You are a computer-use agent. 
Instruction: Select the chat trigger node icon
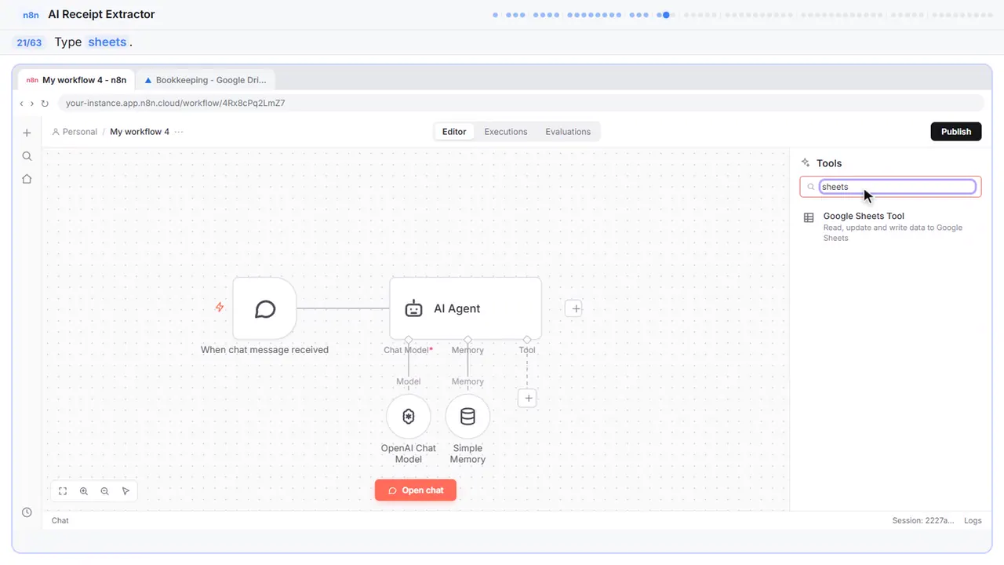click(x=265, y=308)
